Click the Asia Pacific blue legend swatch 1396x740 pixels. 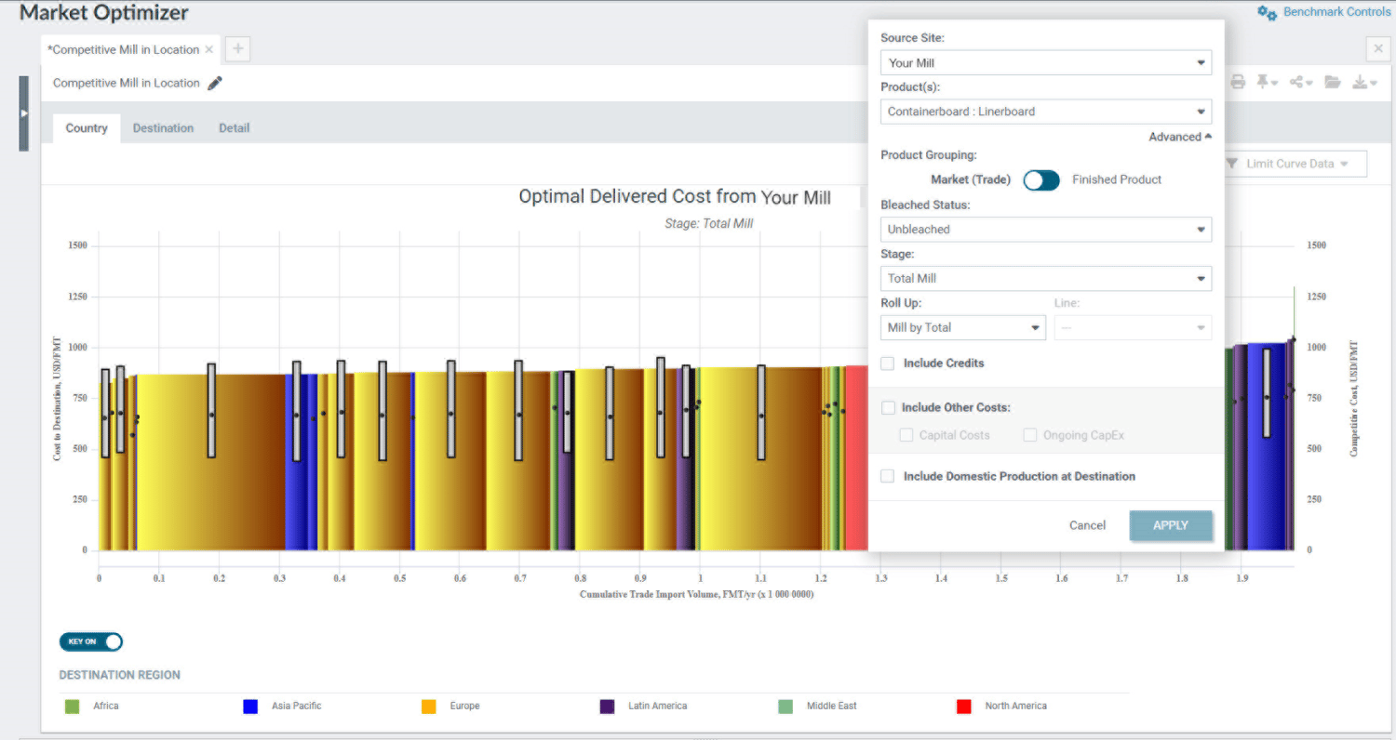(x=249, y=706)
